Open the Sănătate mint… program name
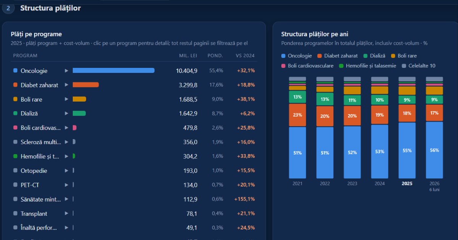 pyautogui.click(x=41, y=199)
